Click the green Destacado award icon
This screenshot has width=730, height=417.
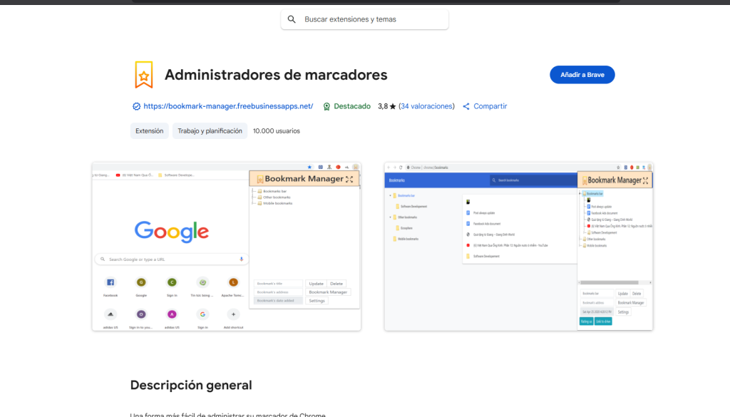click(x=327, y=106)
